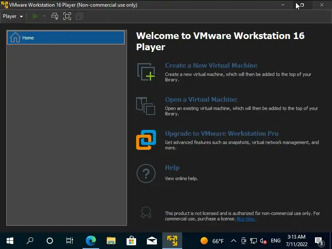This screenshot has height=249, width=332.
Task: Close the VMware Player window
Action: click(x=322, y=5)
